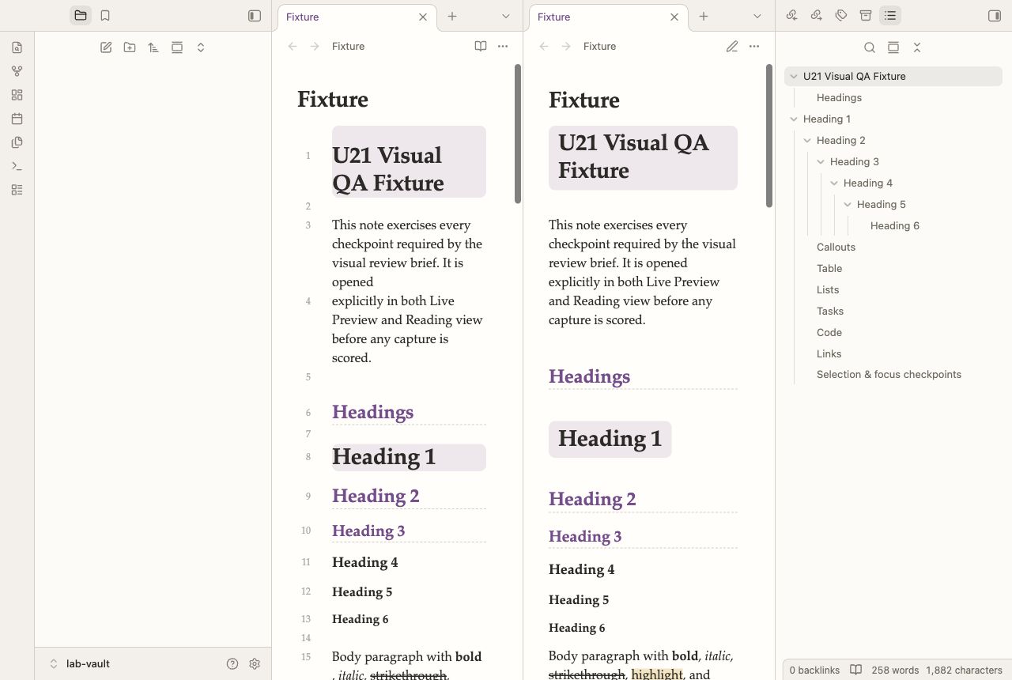The height and width of the screenshot is (680, 1012).
Task: Open the backlinks panel in right sidebar
Action: tap(791, 16)
